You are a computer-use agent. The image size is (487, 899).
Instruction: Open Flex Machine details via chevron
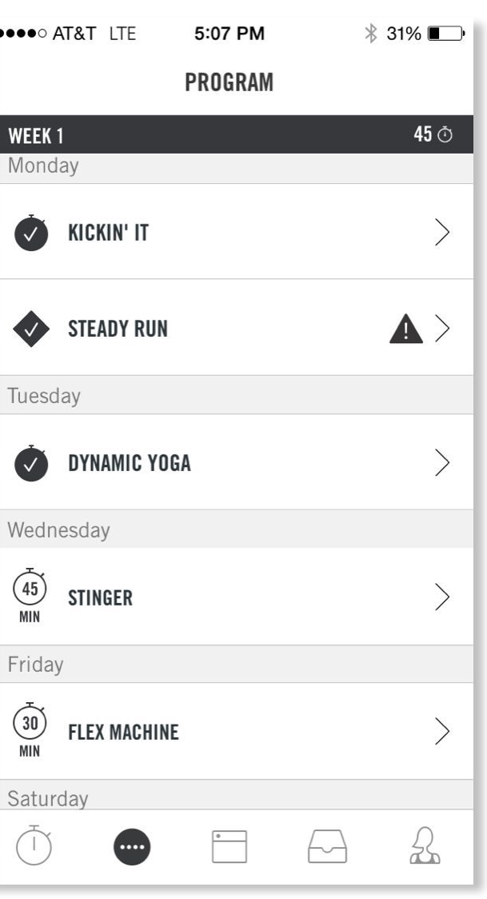click(441, 732)
